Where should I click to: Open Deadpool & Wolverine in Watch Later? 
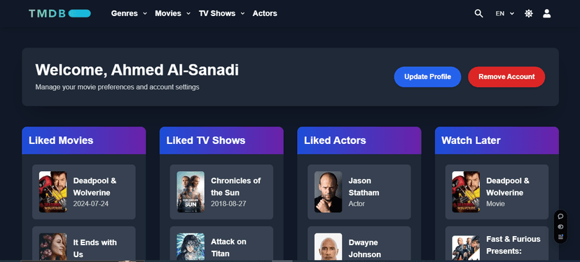coord(497,192)
